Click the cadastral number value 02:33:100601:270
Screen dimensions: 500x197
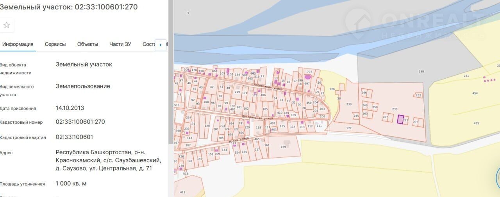click(80, 122)
